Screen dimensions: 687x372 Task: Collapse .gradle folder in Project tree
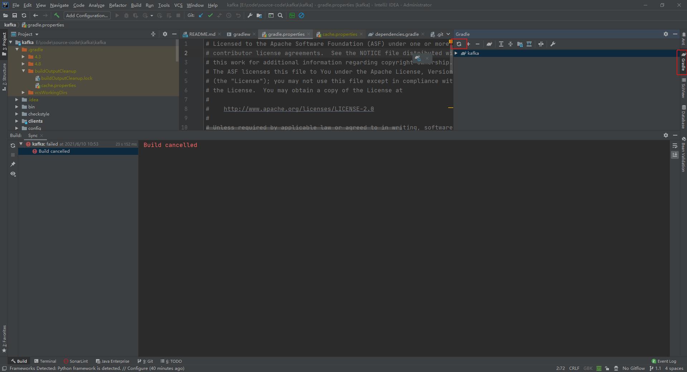[17, 49]
